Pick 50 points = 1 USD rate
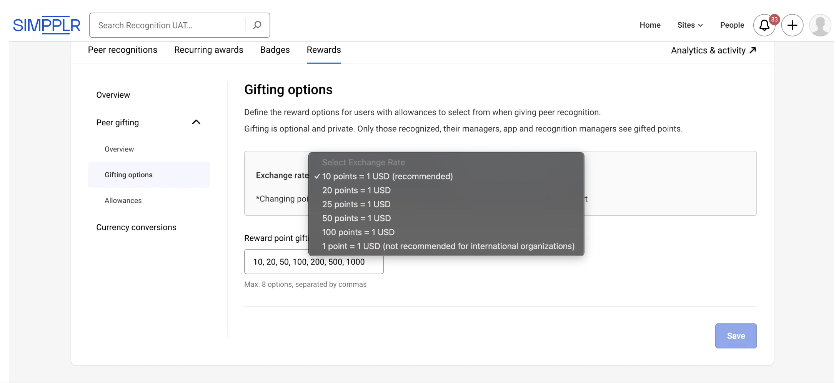836x383 pixels. coord(356,218)
